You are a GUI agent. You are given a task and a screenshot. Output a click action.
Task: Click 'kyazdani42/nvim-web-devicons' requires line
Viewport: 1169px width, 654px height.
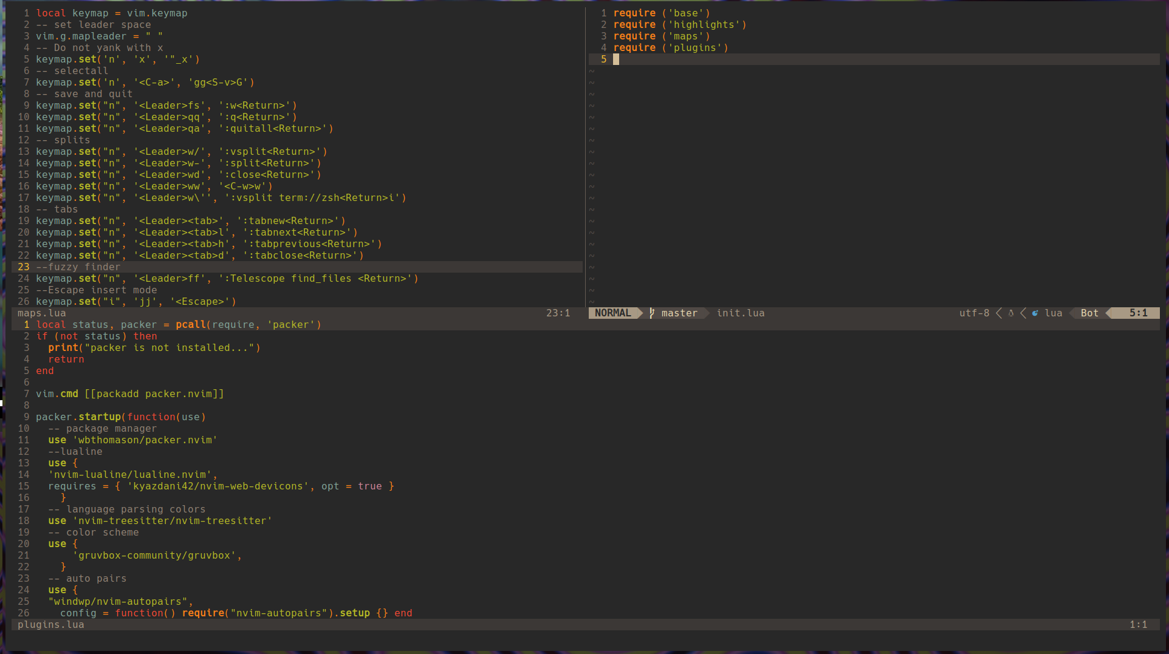221,486
